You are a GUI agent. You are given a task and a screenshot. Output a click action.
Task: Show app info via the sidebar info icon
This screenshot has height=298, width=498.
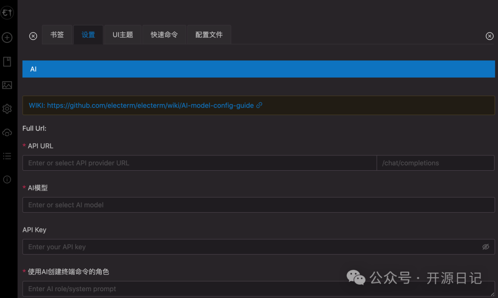click(x=7, y=180)
